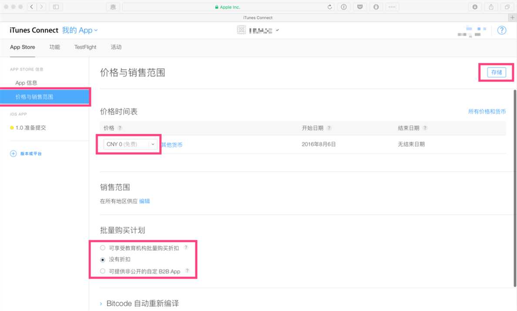Viewport: 517px width, 311px height.
Task: Click the help icon next to 价格 header
Action: 120,128
